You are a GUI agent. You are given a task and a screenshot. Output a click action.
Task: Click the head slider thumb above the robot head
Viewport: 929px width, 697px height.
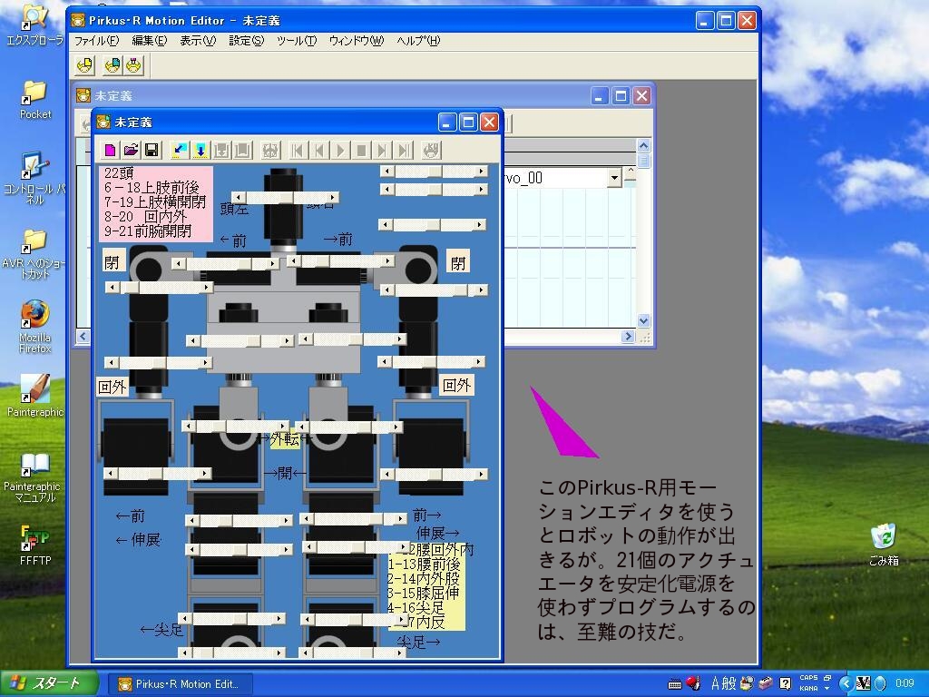click(287, 197)
